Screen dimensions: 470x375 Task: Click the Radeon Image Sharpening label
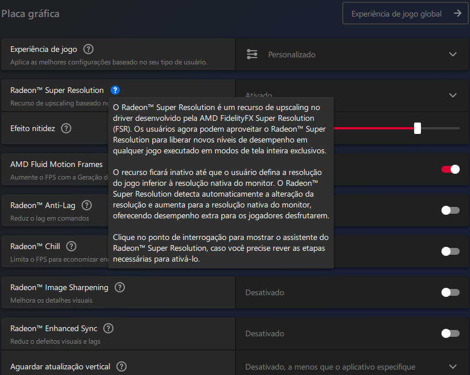[59, 288]
